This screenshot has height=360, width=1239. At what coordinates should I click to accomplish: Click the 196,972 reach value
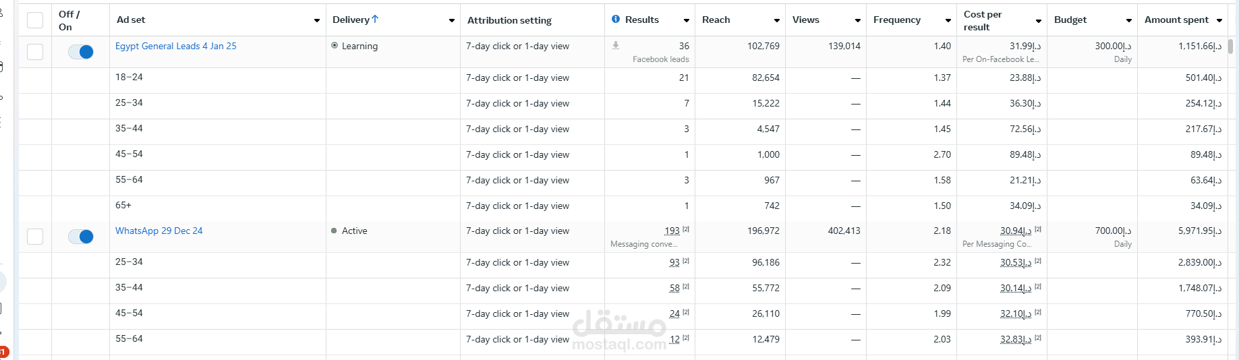tap(763, 231)
